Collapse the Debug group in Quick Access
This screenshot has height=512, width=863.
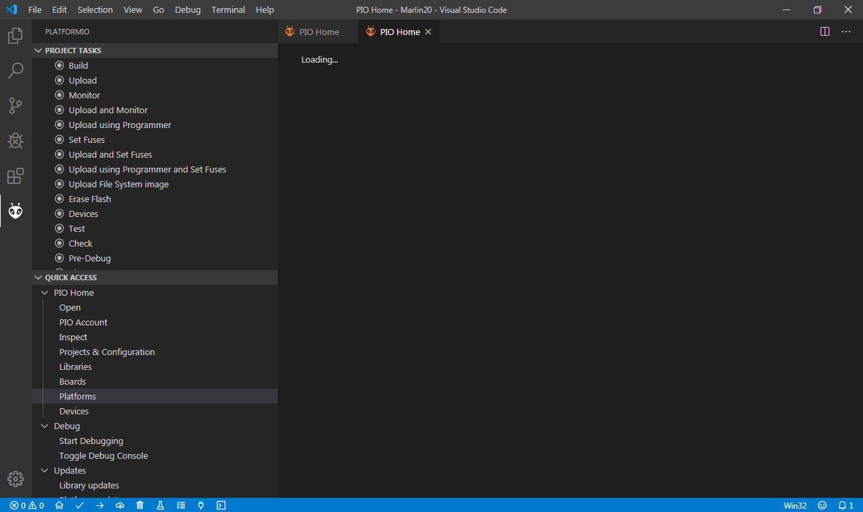point(45,426)
